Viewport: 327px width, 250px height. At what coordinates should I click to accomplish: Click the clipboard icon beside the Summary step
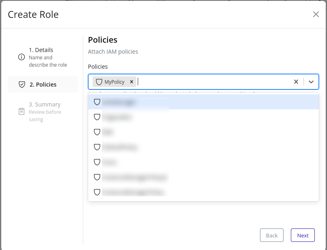click(x=22, y=111)
